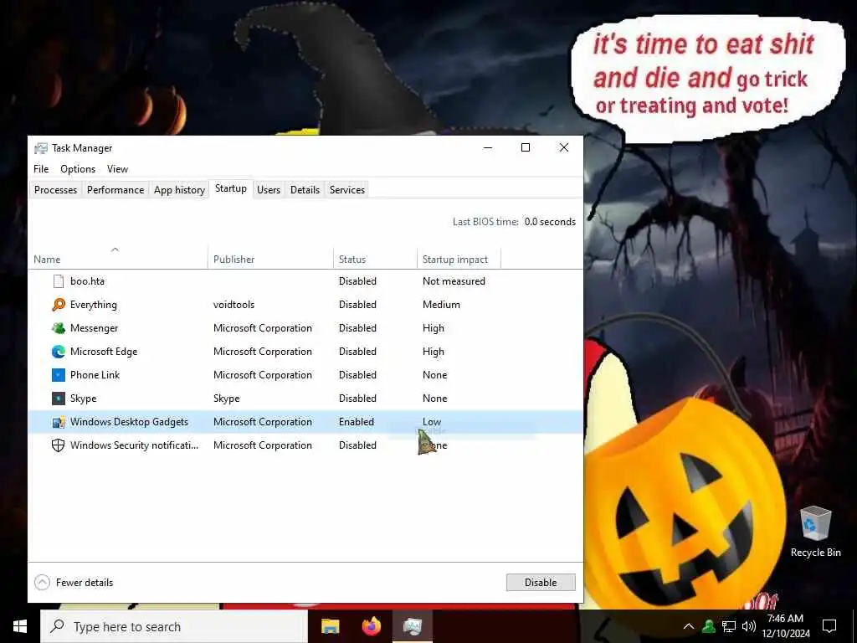857x643 pixels.
Task: Open the volume speaker tray icon
Action: tap(749, 626)
